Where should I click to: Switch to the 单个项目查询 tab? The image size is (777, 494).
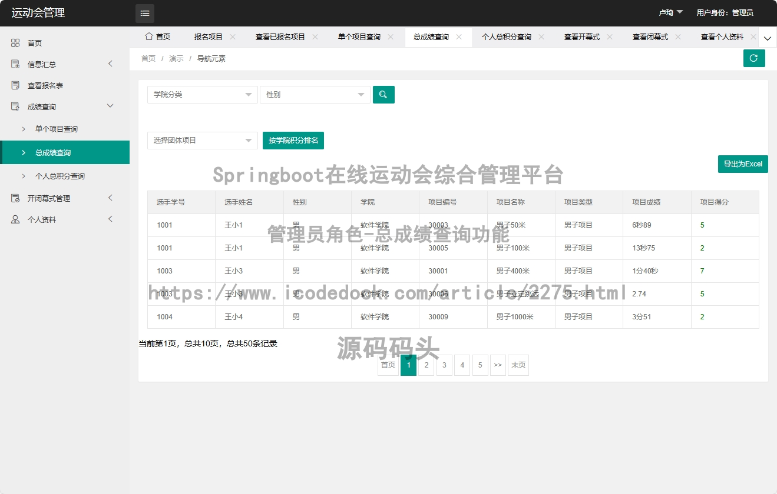[x=359, y=36]
